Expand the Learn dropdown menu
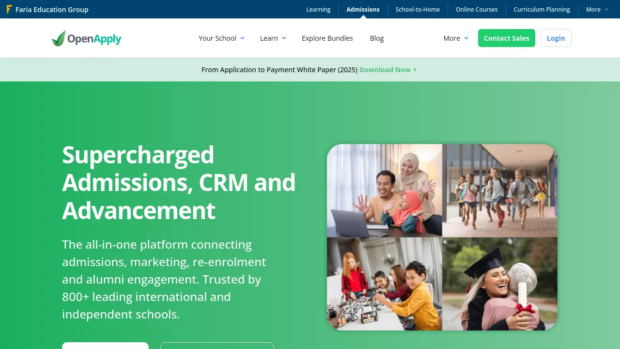This screenshot has height=349, width=620. click(x=273, y=38)
